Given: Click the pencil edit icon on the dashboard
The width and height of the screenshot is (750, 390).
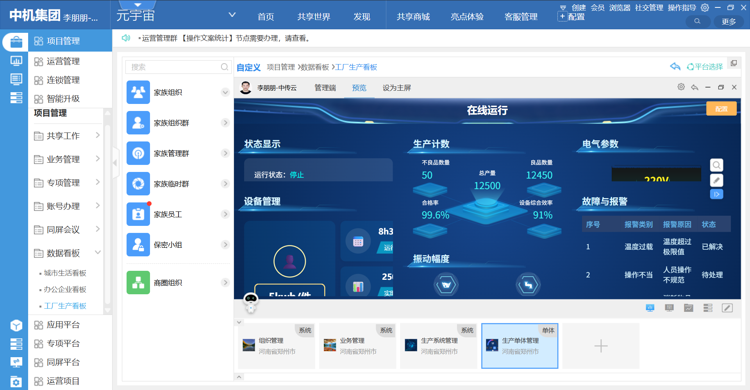Looking at the screenshot, I should point(716,180).
